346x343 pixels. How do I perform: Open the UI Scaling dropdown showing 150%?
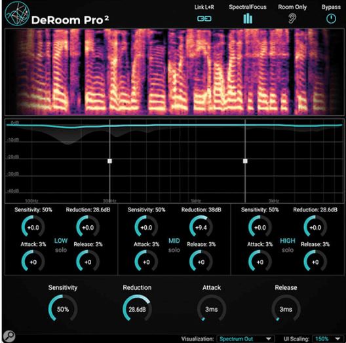pyautogui.click(x=328, y=339)
